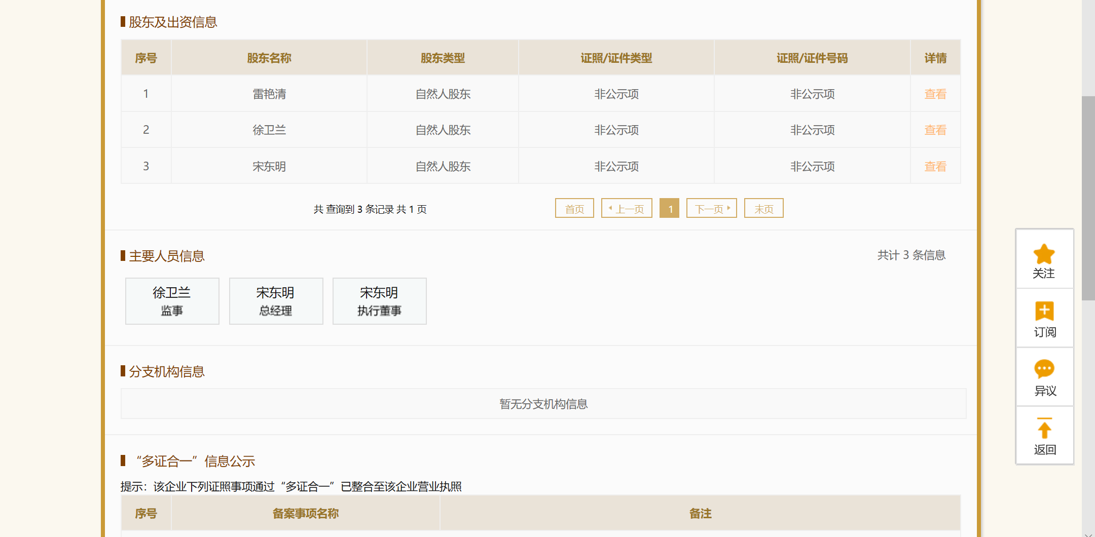Click the 备案事项名称 column header

click(x=306, y=514)
